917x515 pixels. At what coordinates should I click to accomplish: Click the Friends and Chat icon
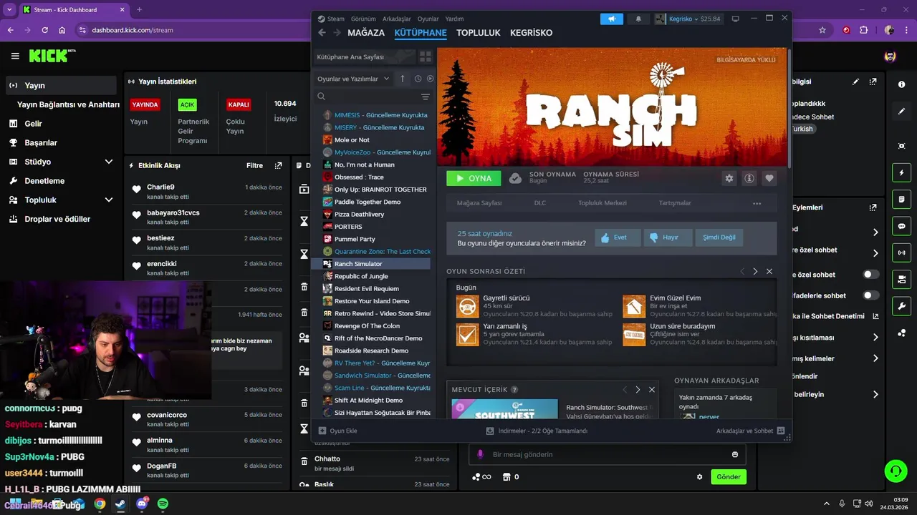pyautogui.click(x=781, y=431)
